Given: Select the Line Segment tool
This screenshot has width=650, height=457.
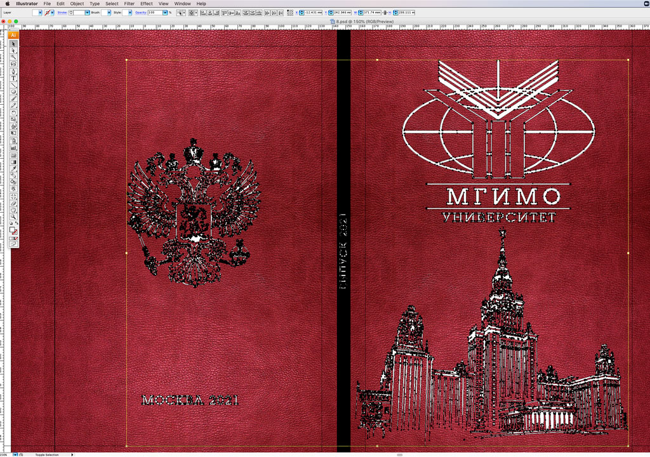Looking at the screenshot, I should click(13, 85).
